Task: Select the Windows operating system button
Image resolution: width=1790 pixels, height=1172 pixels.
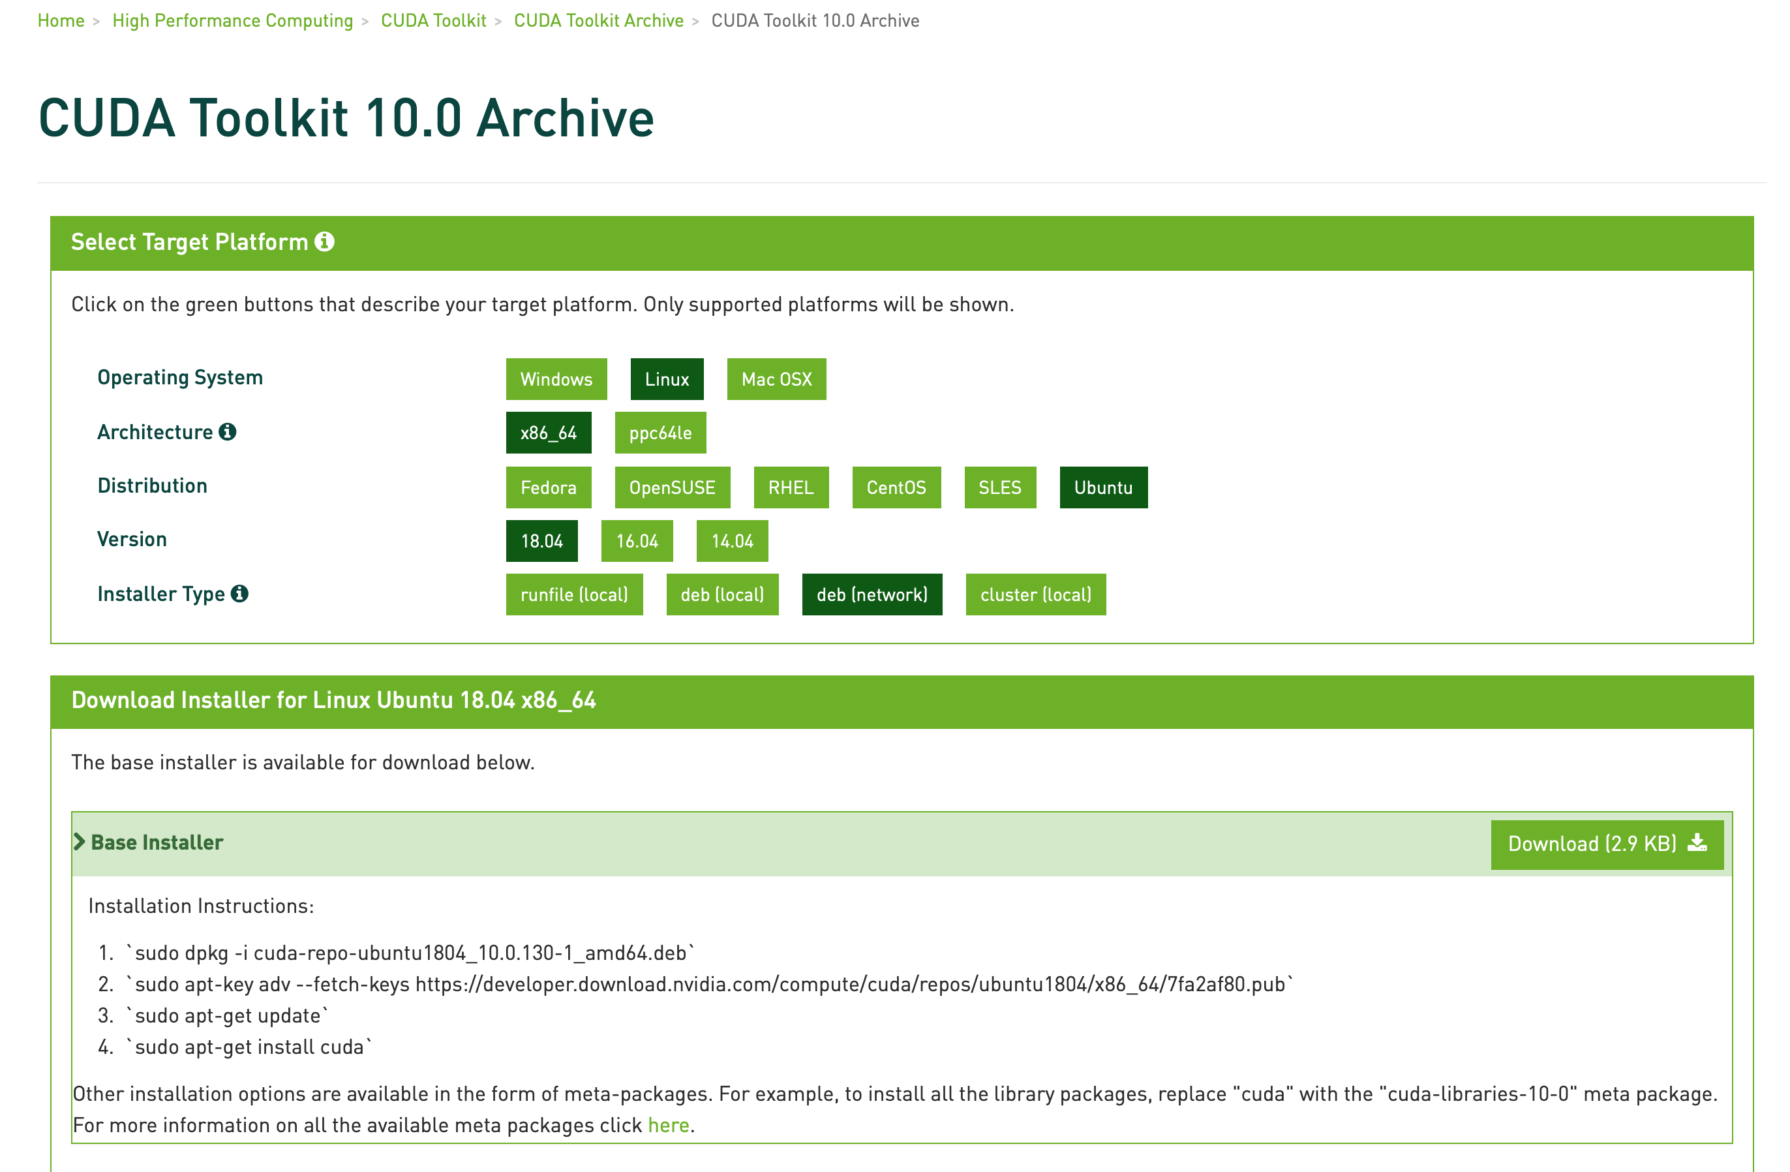Action: 554,378
